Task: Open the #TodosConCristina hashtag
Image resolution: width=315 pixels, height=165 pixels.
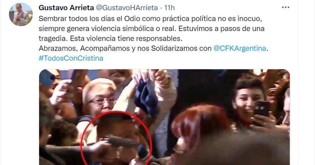Action: [71, 58]
